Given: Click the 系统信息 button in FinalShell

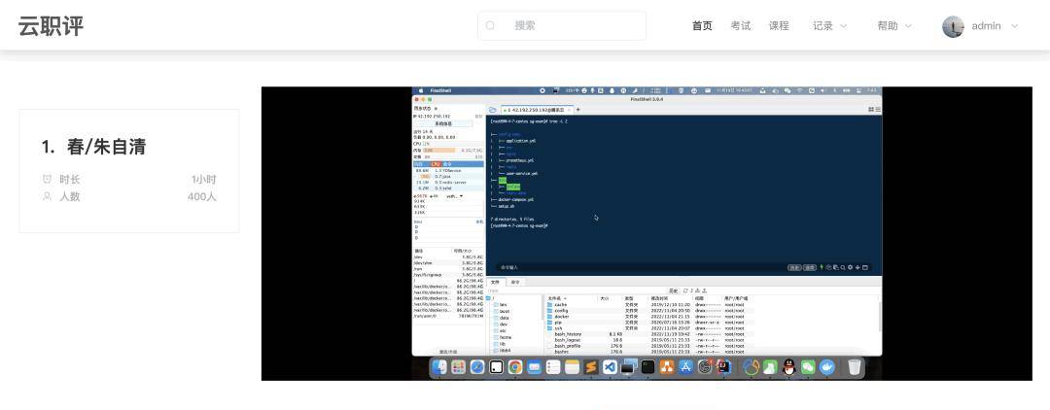Looking at the screenshot, I should point(443,123).
